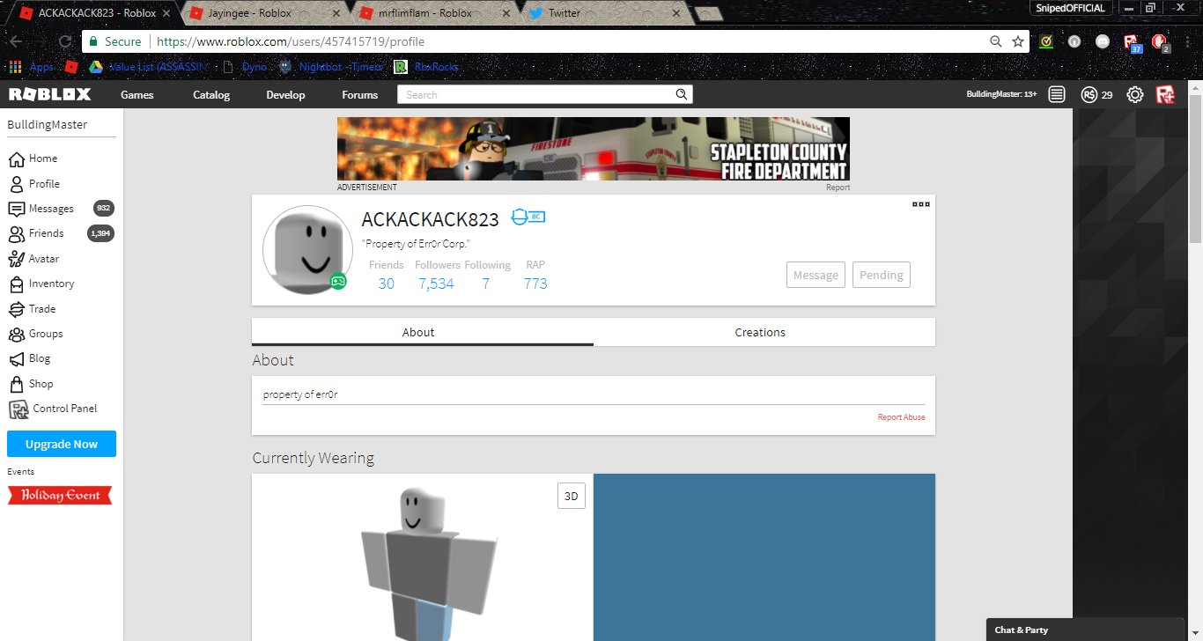Reload the page

64,41
